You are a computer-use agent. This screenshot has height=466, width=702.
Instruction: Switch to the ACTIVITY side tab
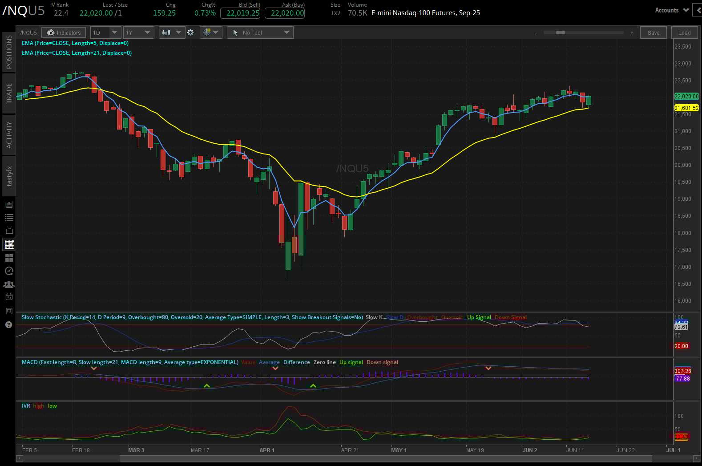tap(9, 135)
